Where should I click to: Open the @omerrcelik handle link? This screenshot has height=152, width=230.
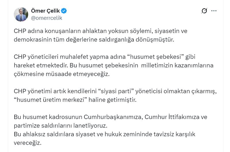tap(46, 18)
